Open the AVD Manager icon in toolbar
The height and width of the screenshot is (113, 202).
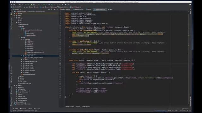[x=60, y=4]
